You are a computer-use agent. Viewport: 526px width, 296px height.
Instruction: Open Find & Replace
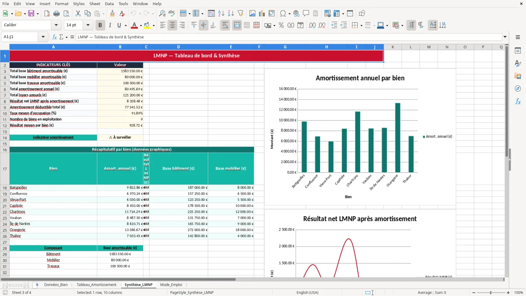coord(162,14)
